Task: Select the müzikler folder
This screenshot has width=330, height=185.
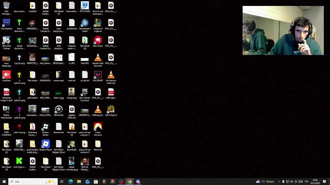Action: [32, 7]
